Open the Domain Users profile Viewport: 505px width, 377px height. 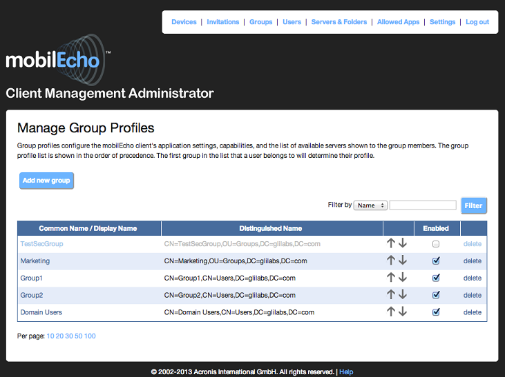click(41, 312)
